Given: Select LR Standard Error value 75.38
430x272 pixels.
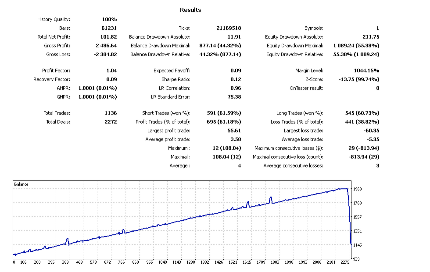Looking at the screenshot, I should point(234,97).
